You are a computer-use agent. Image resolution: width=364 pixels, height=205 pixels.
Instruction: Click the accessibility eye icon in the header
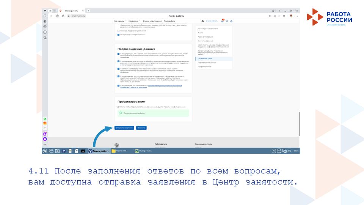[x=202, y=21]
